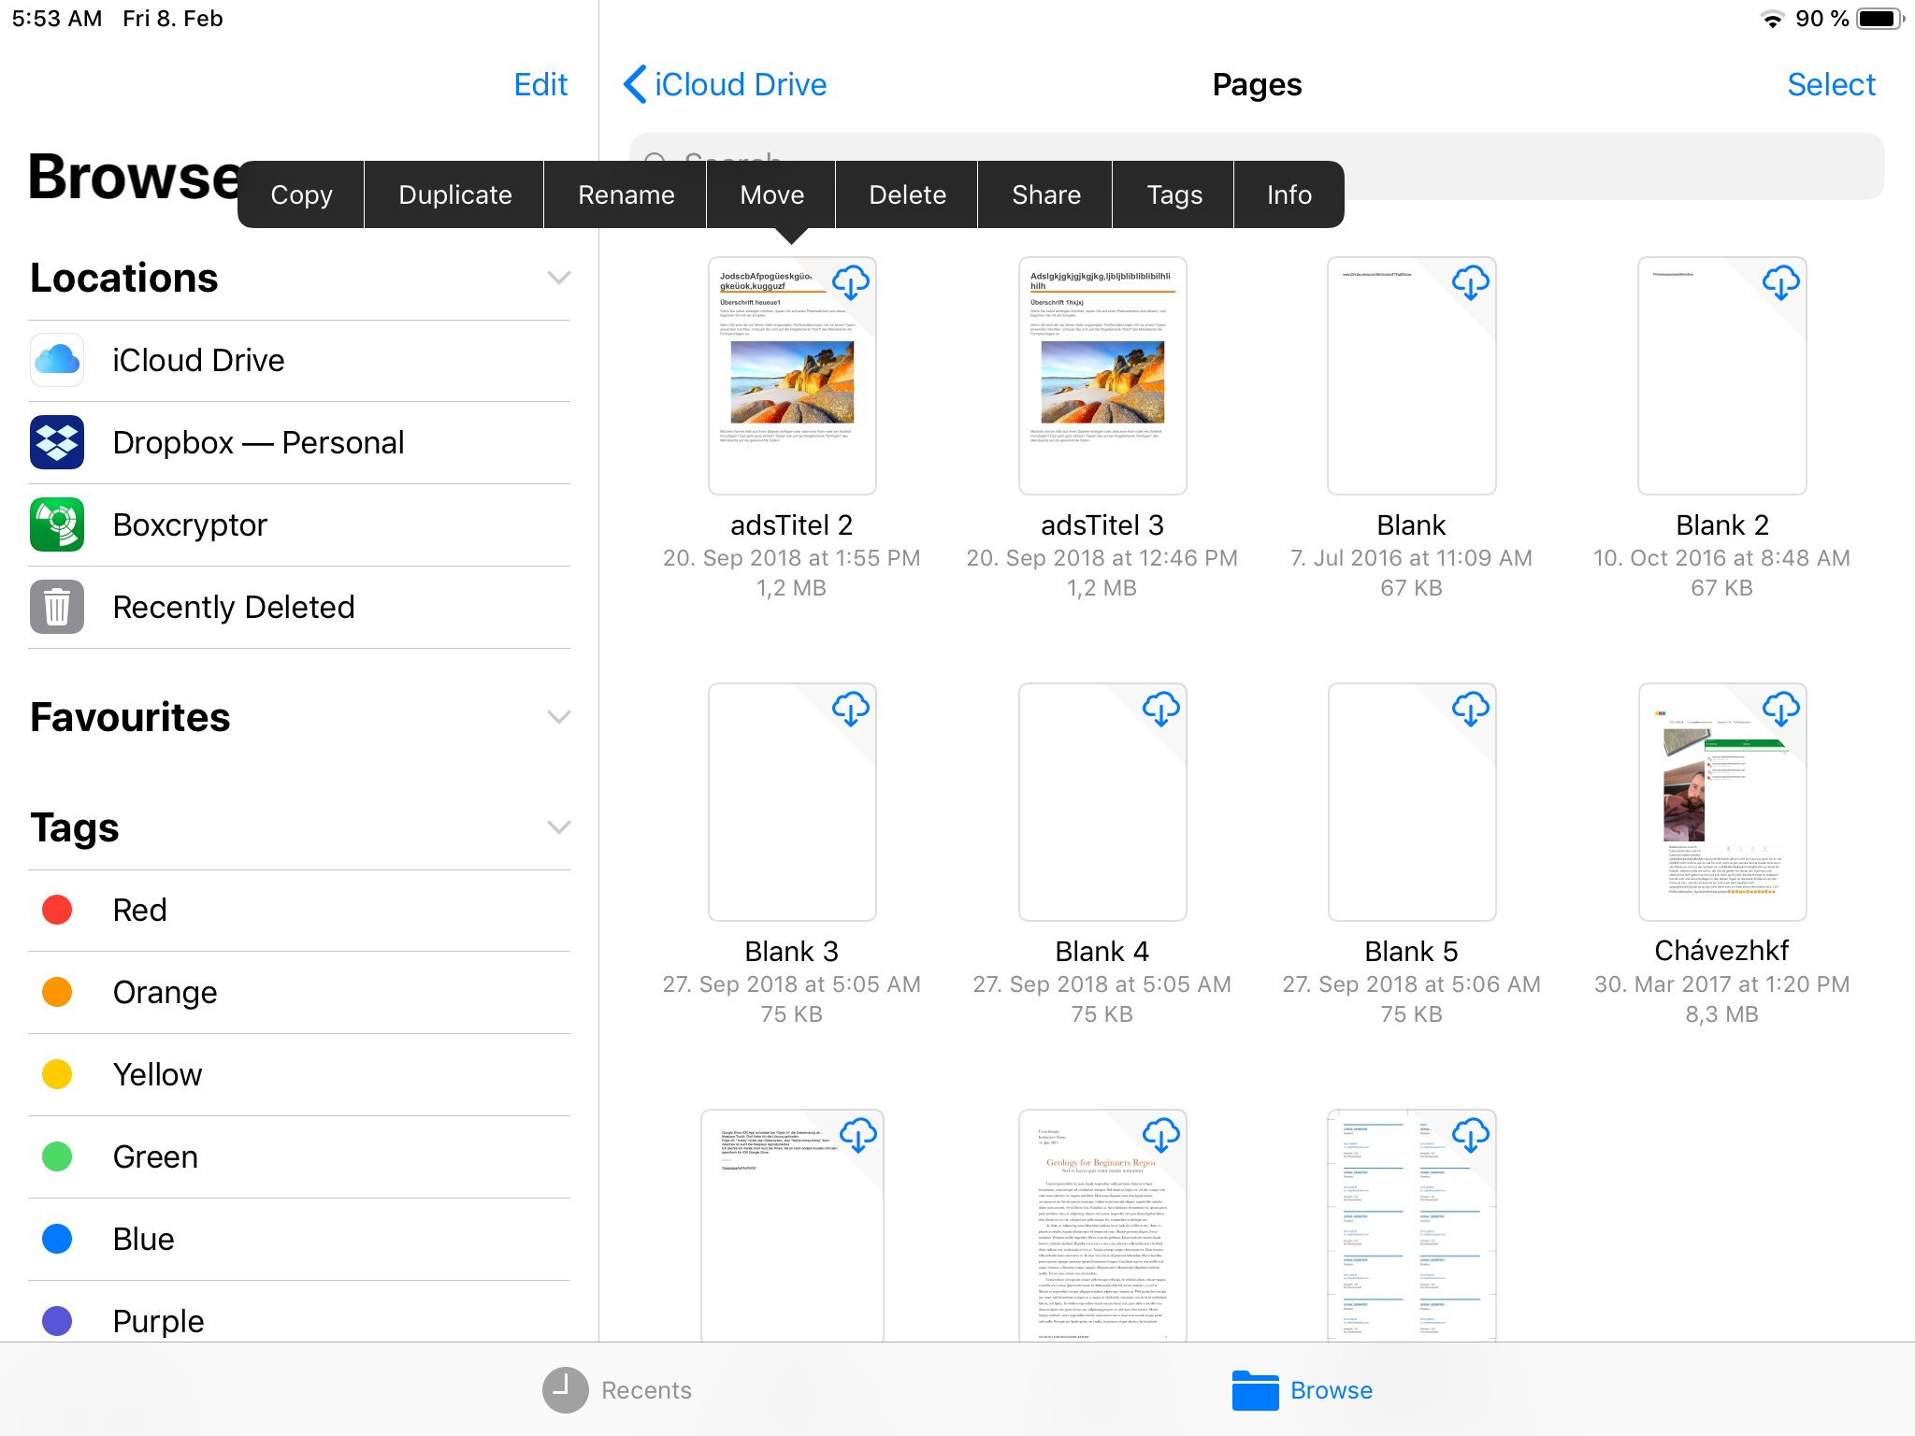Open the iCloud Drive location icon
This screenshot has width=1915, height=1436.
57,360
